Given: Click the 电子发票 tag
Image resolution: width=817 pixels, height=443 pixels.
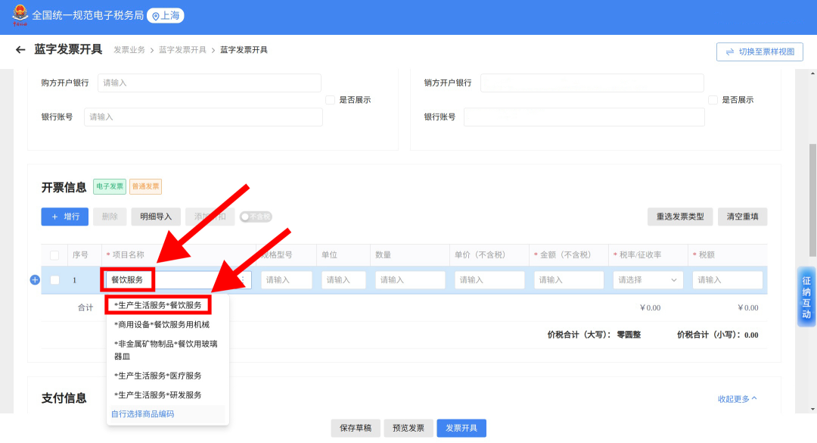Looking at the screenshot, I should tap(110, 186).
